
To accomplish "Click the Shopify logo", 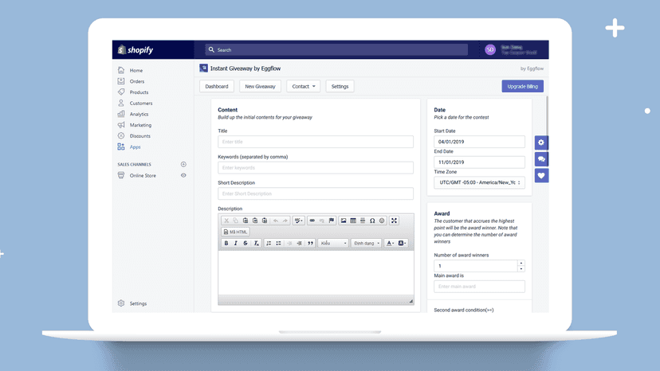I will pyautogui.click(x=136, y=49).
